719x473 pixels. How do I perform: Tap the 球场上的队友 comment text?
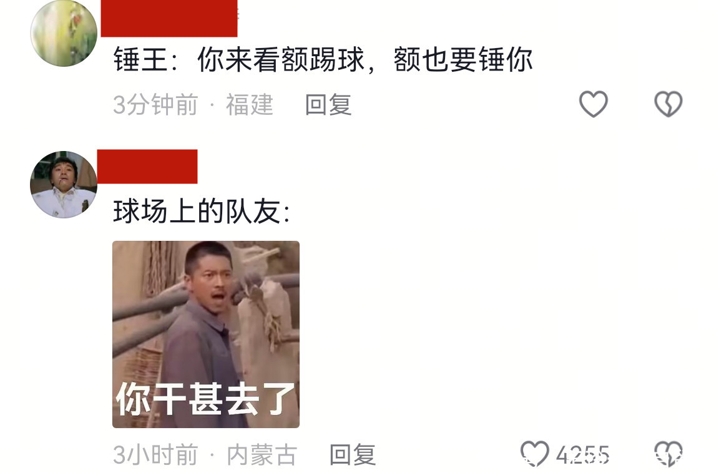[197, 212]
